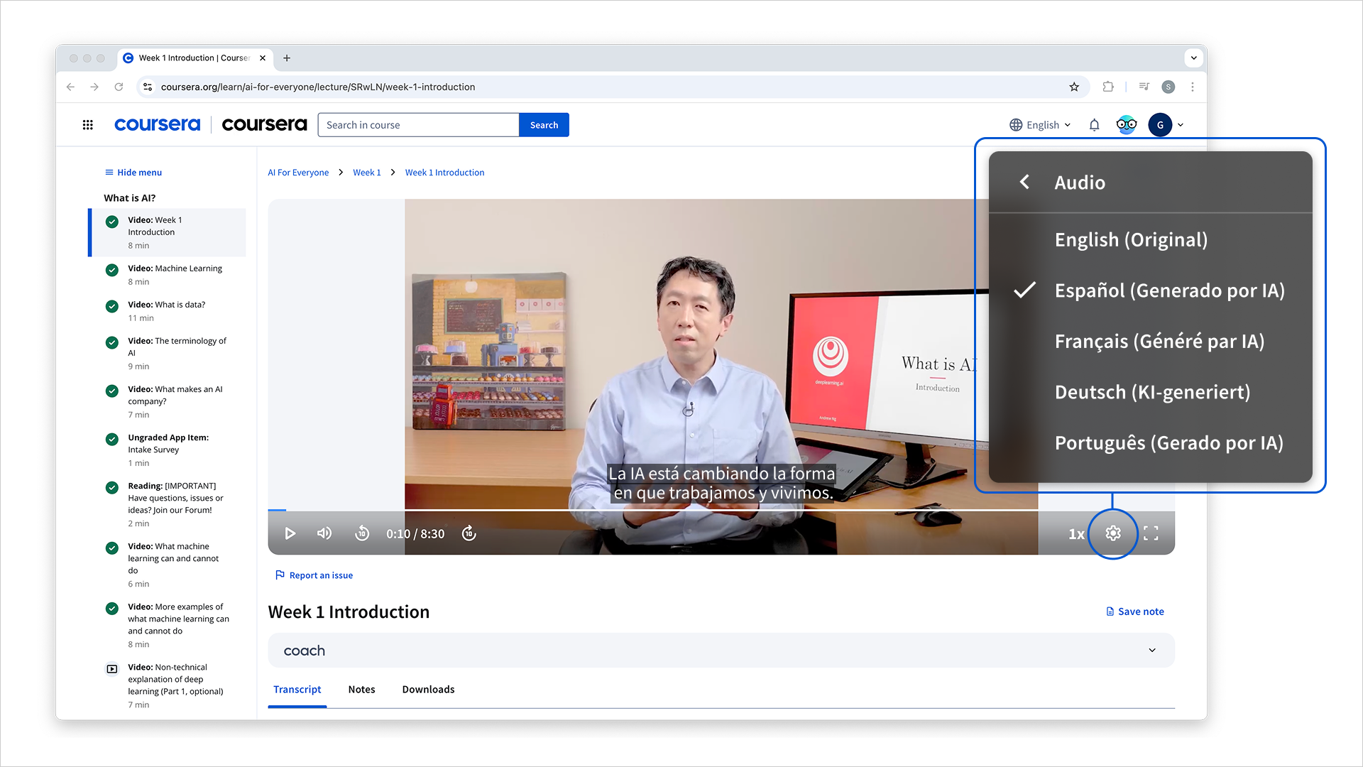Choose Deutsch (KI-generiert) audio option

[1152, 391]
